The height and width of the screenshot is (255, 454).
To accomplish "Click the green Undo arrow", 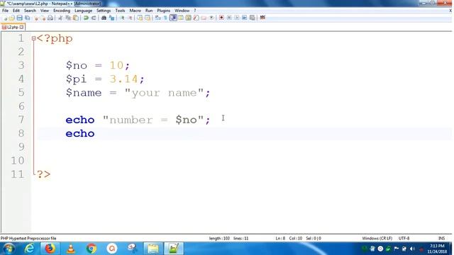I will [86, 18].
